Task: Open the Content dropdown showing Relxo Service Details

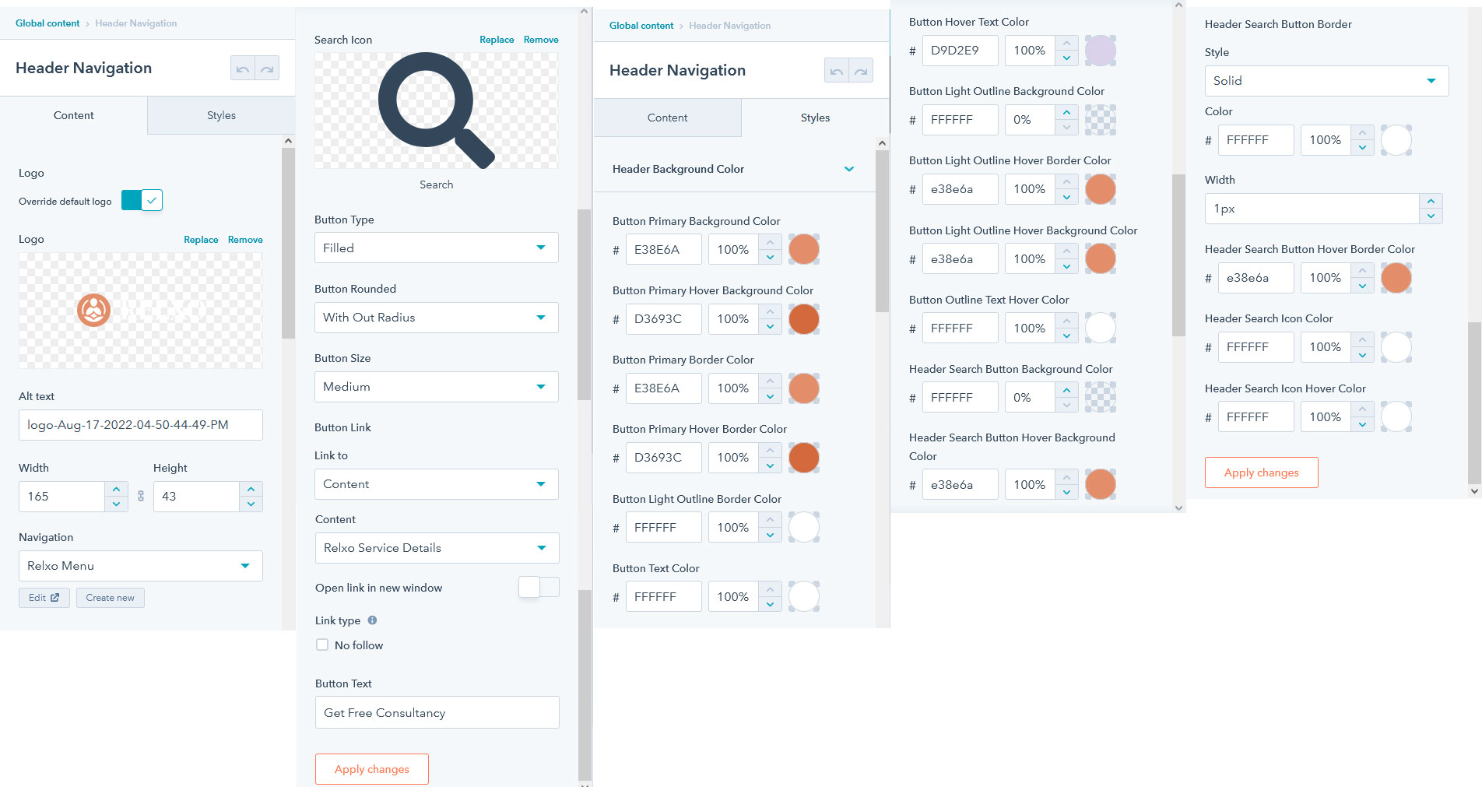Action: click(x=437, y=548)
